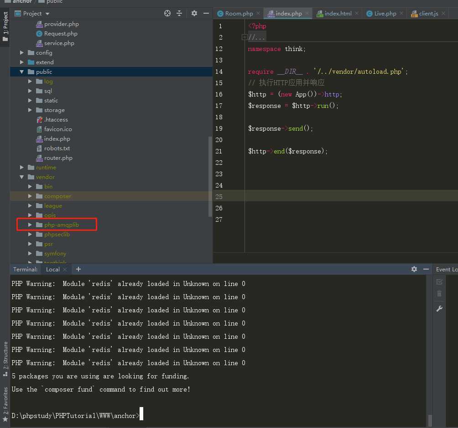The image size is (458, 428).
Task: Close the Live.php tab
Action: (x=401, y=13)
